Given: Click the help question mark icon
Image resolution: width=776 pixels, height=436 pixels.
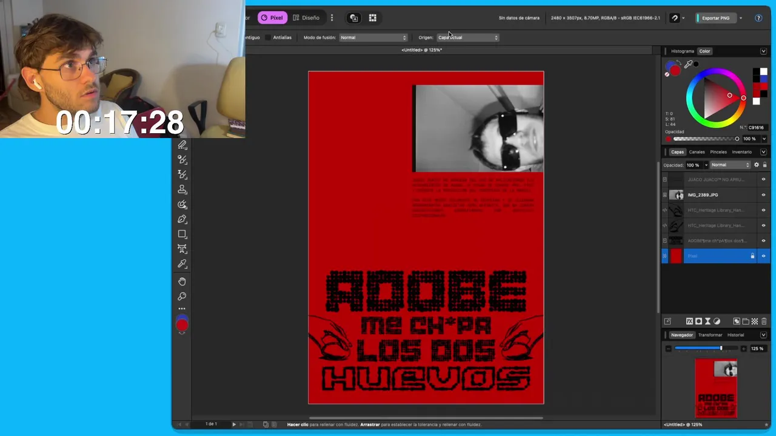Looking at the screenshot, I should (758, 18).
